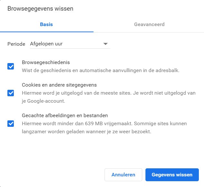Disable the Gecachte afbeeldingen en bestanden checkbox
This screenshot has height=187, width=204.
tap(11, 123)
